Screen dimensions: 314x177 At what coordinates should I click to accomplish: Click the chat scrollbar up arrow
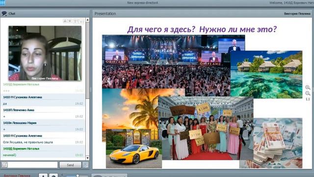click(x=87, y=20)
